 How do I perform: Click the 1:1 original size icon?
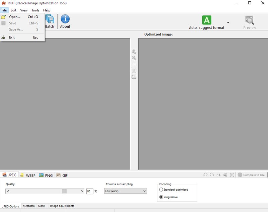(x=134, y=64)
